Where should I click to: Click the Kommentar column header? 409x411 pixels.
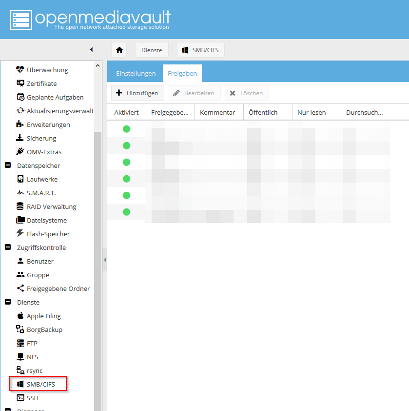coord(218,112)
